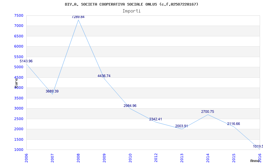The image size is (263, 164).
Task: Click the 2010 x-axis year label
Action: tap(130, 158)
